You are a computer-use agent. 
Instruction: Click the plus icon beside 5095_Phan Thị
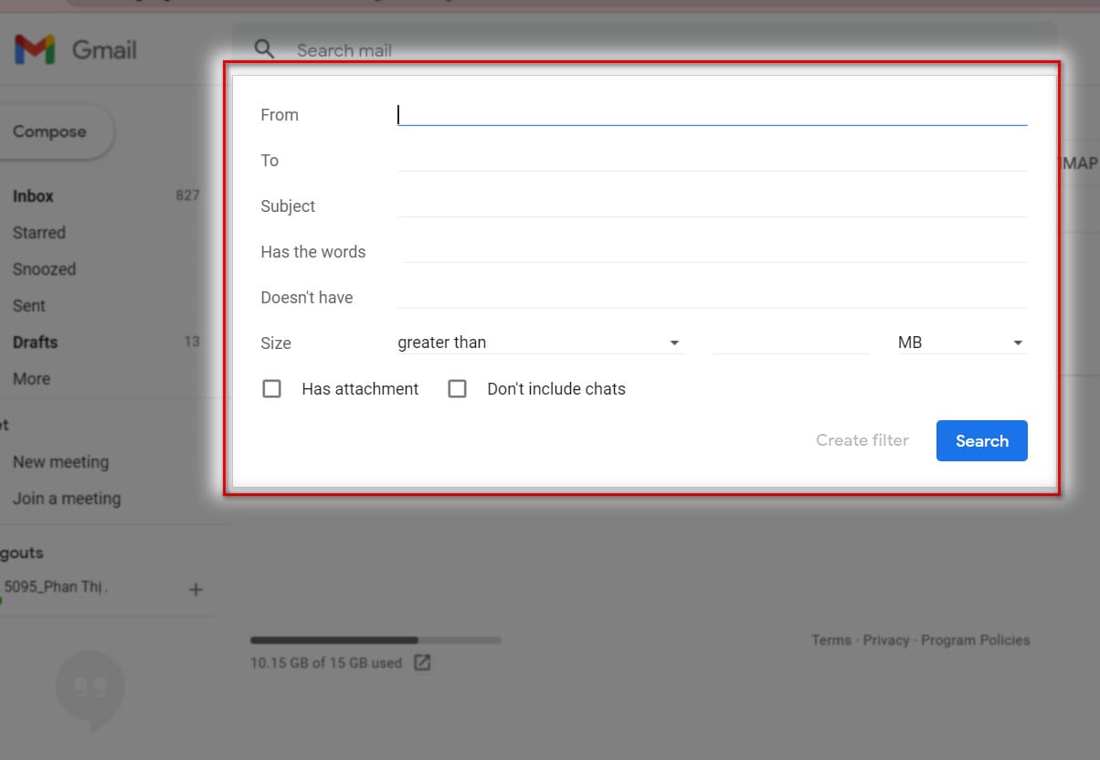pyautogui.click(x=196, y=589)
